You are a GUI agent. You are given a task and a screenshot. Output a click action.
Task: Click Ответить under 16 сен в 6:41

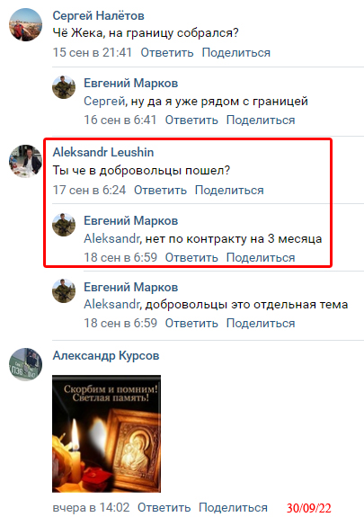coord(191,120)
